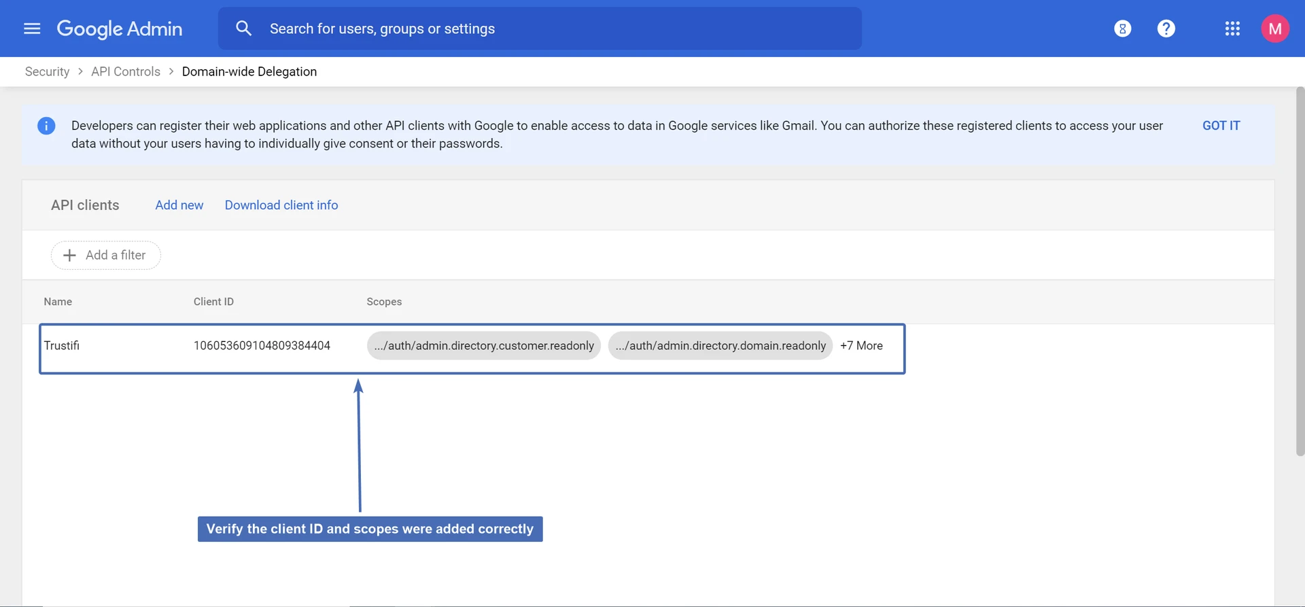
Task: Click the blue info icon in banner
Action: 46,126
